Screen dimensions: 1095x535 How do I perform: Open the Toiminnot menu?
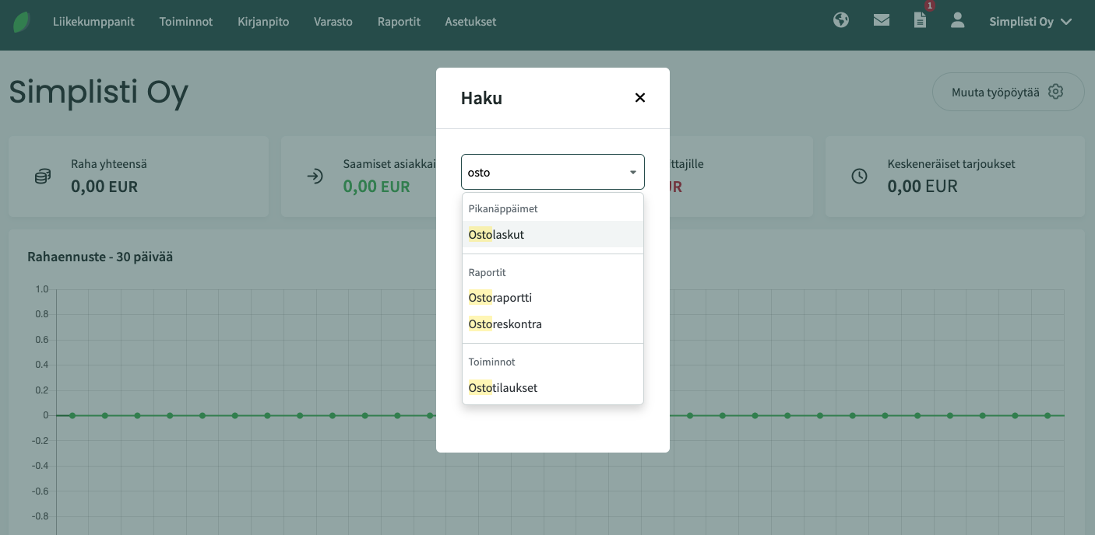coord(186,22)
